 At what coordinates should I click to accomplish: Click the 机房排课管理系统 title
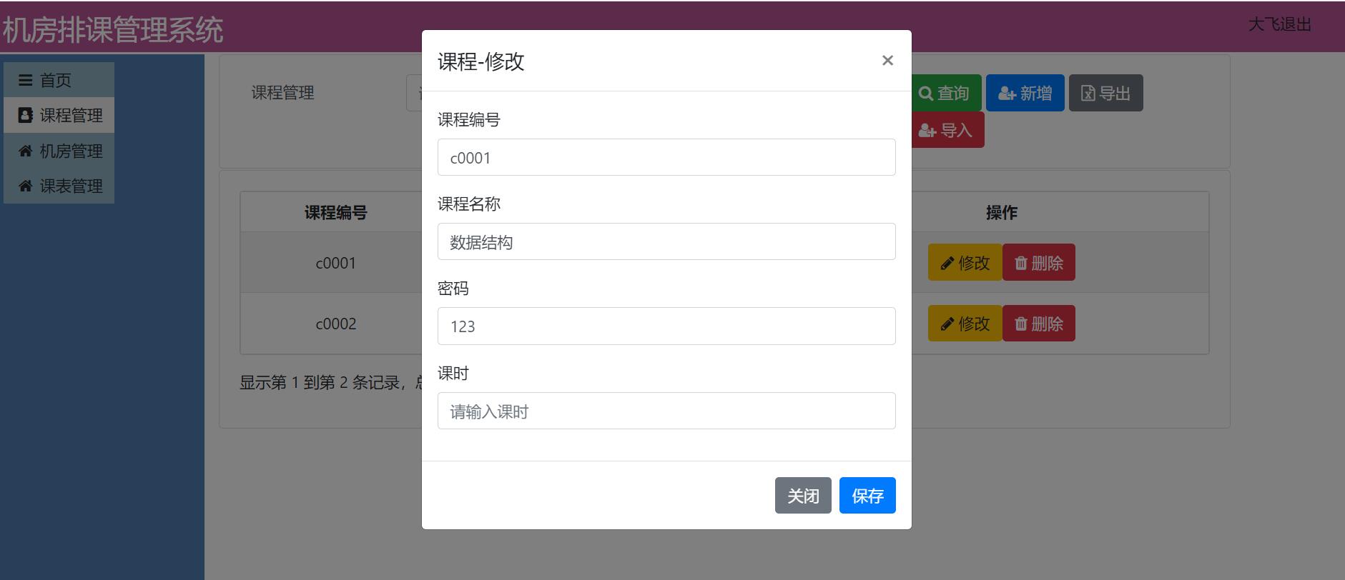pos(112,30)
